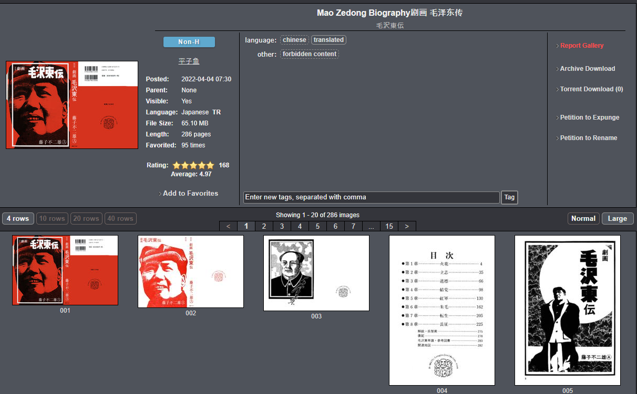Click the Japanese subtitle 毛沢東伝
The height and width of the screenshot is (394, 637).
(x=390, y=25)
